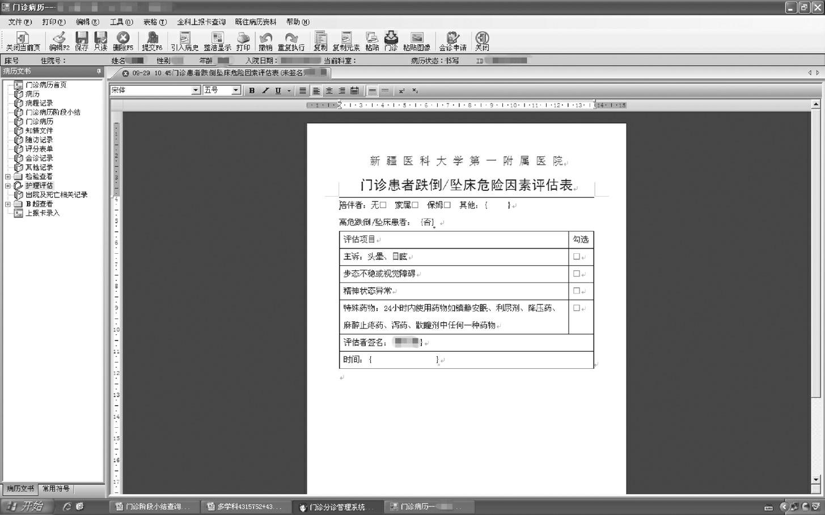Click the 粘贴图像 paste image icon
This screenshot has width=825, height=515.
(417, 41)
